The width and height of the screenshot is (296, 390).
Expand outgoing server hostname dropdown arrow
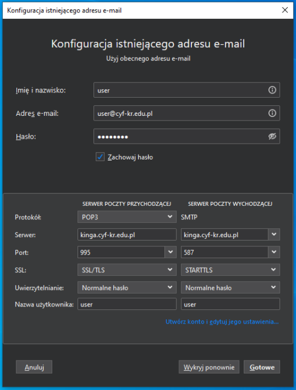point(274,235)
